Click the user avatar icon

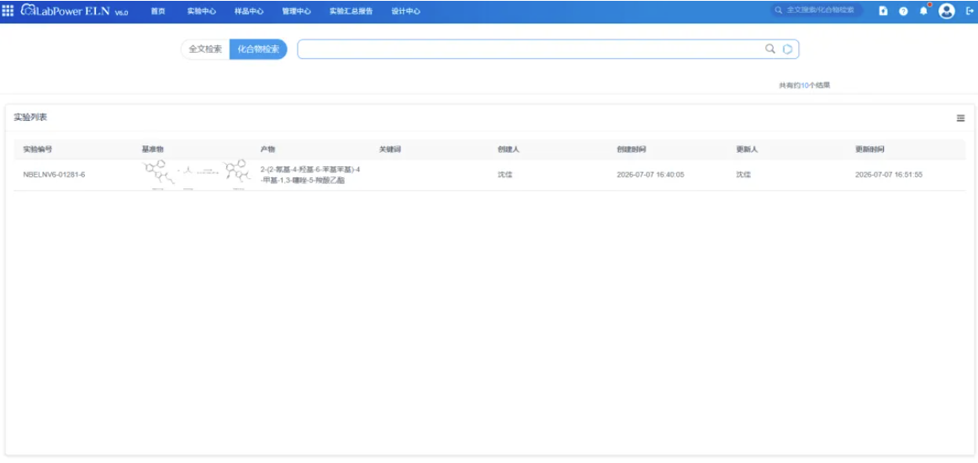tap(947, 11)
